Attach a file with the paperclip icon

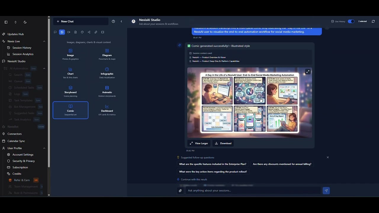tap(180, 191)
